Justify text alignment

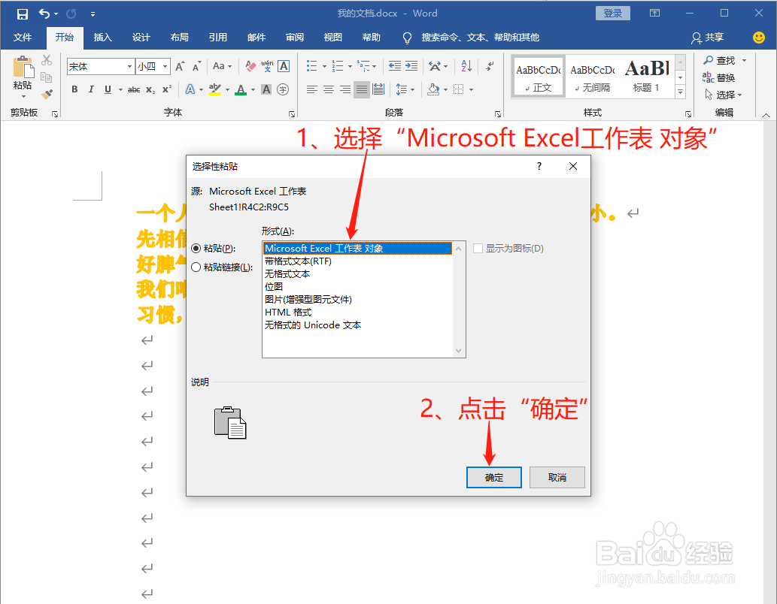362,89
